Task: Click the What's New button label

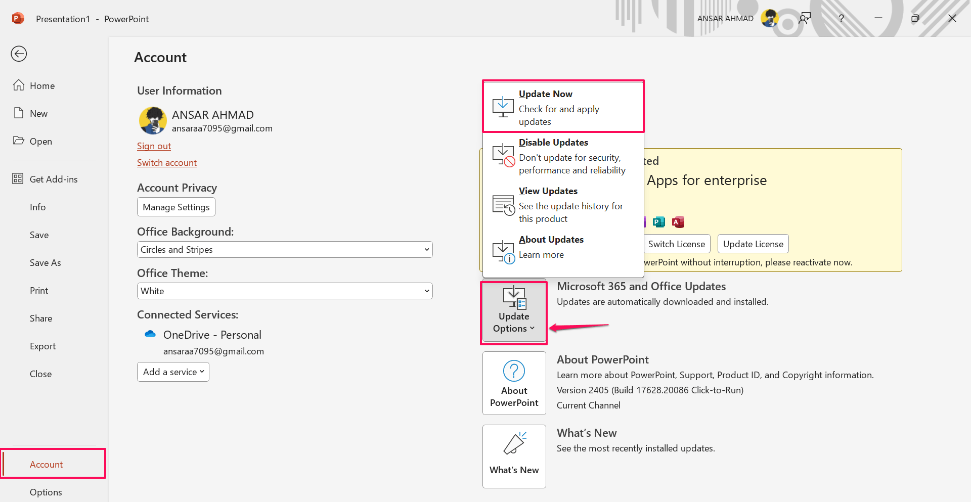Action: [514, 470]
